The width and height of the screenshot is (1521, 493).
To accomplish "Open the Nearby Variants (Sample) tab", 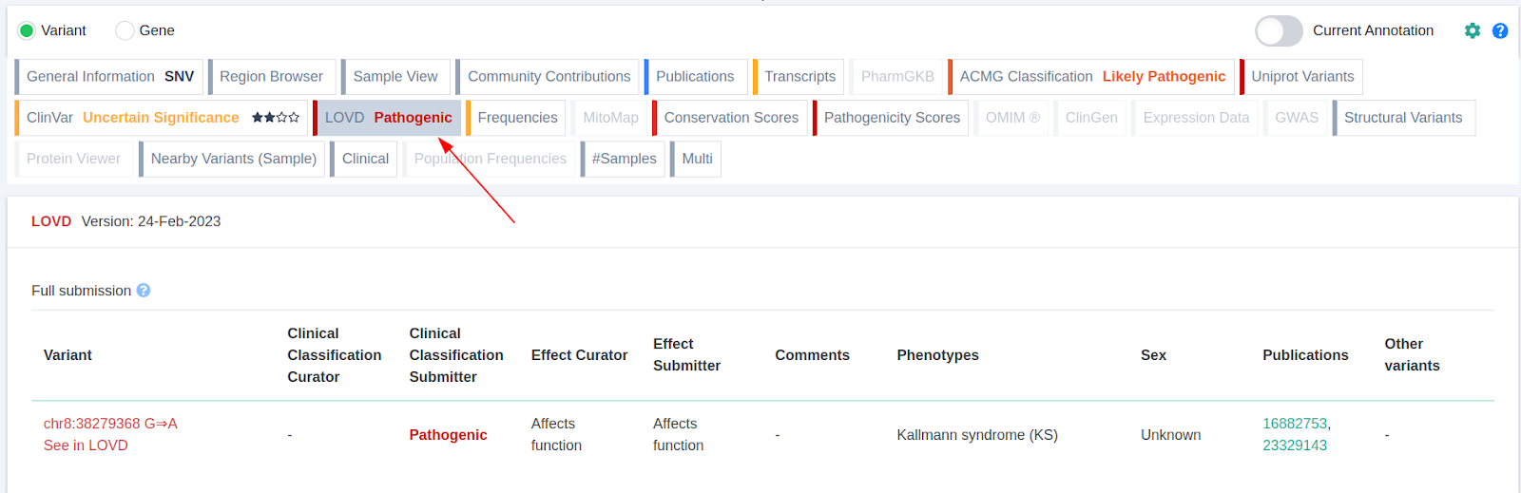I will coord(233,159).
